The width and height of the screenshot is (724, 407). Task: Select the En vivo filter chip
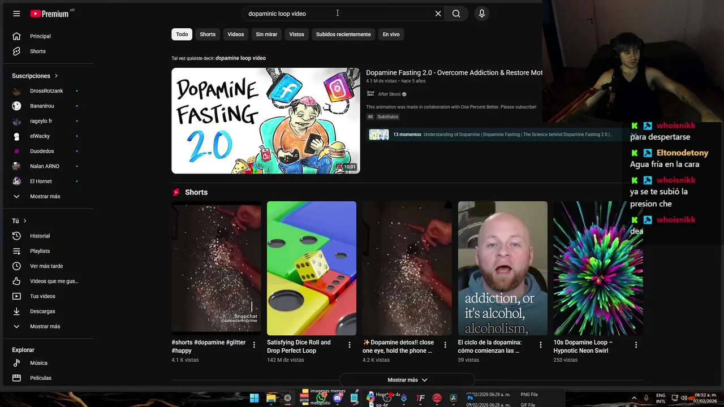click(x=391, y=34)
